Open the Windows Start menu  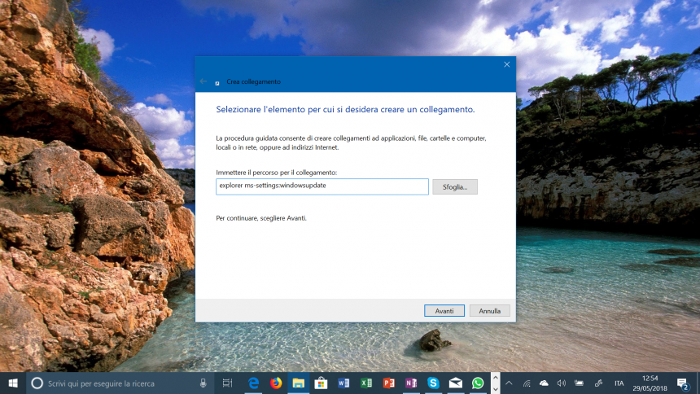pyautogui.click(x=13, y=383)
